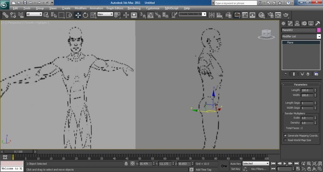Viewport: 323px width, 172px height.
Task: Select the Select and Move tool
Action: click(x=78, y=15)
